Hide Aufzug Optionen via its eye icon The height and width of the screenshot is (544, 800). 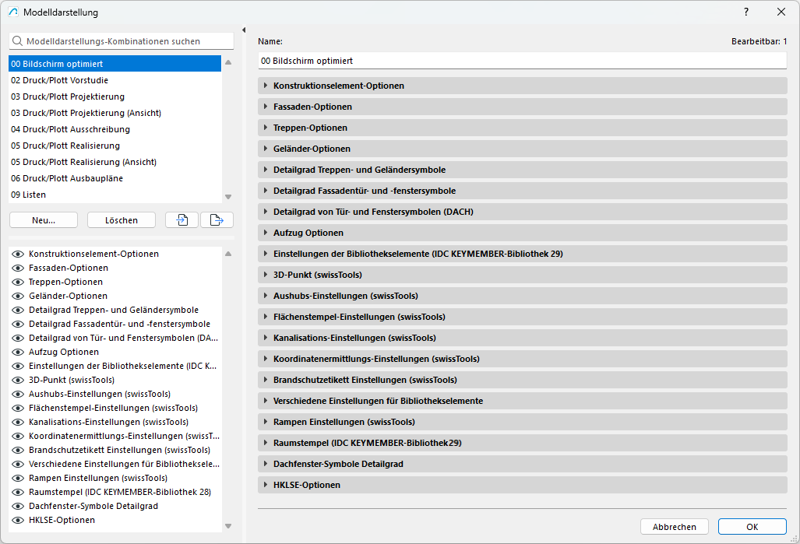18,352
